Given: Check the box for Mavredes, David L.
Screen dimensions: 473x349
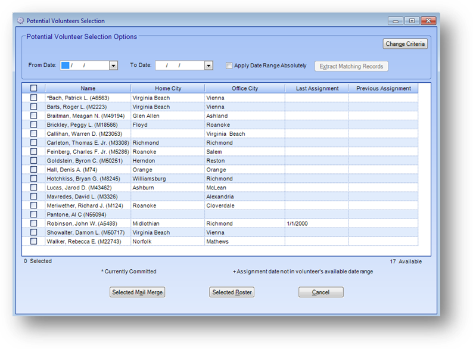Looking at the screenshot, I should click(33, 197).
